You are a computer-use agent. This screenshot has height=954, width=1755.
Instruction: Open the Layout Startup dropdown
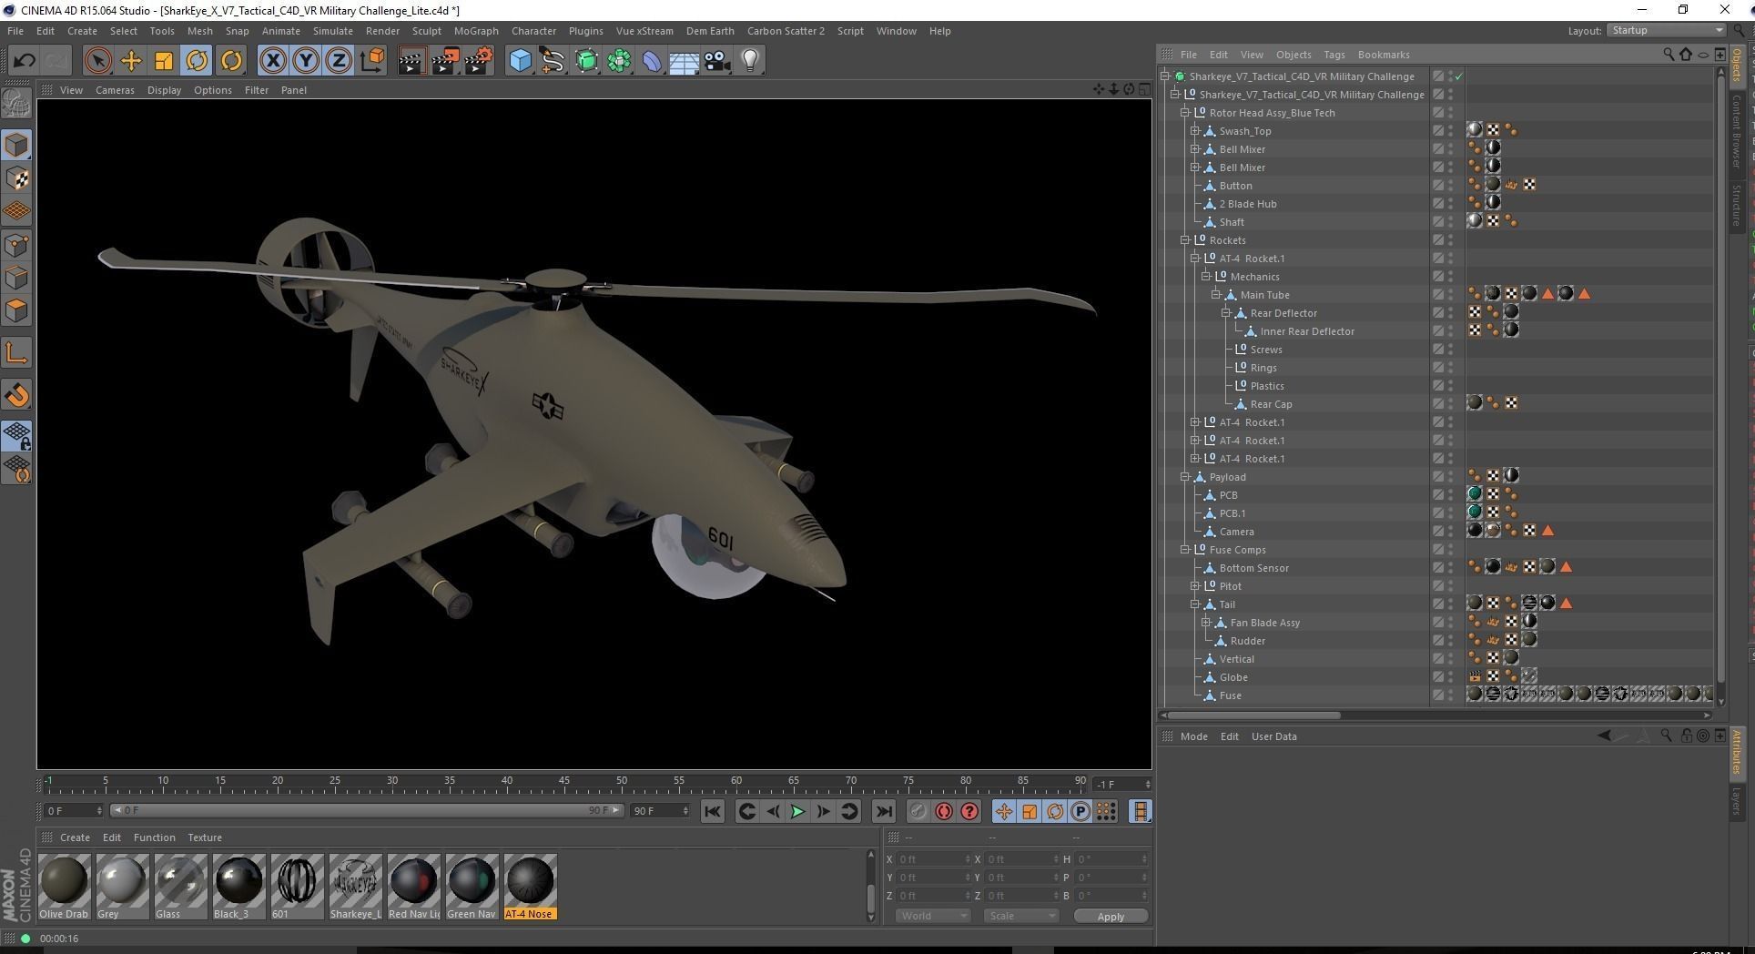(1666, 30)
